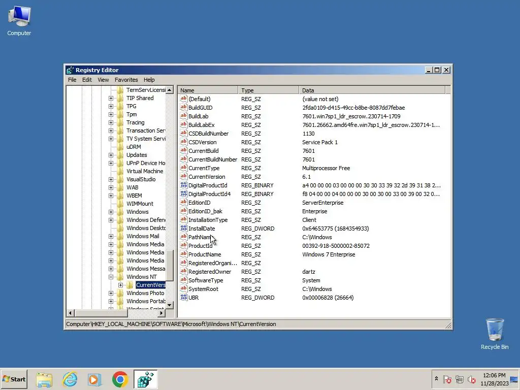Open the Edit menu
Screen dimensions: 520x390
pos(87,80)
